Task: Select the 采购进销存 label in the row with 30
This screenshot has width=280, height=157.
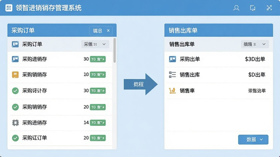Action: (34, 59)
